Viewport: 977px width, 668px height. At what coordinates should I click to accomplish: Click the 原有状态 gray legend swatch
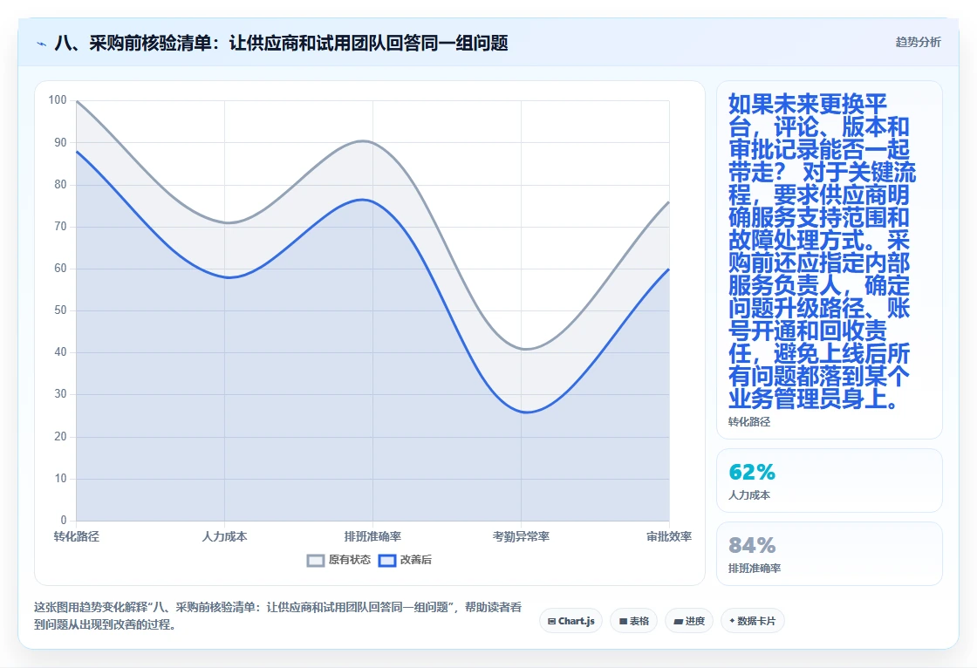[x=316, y=560]
